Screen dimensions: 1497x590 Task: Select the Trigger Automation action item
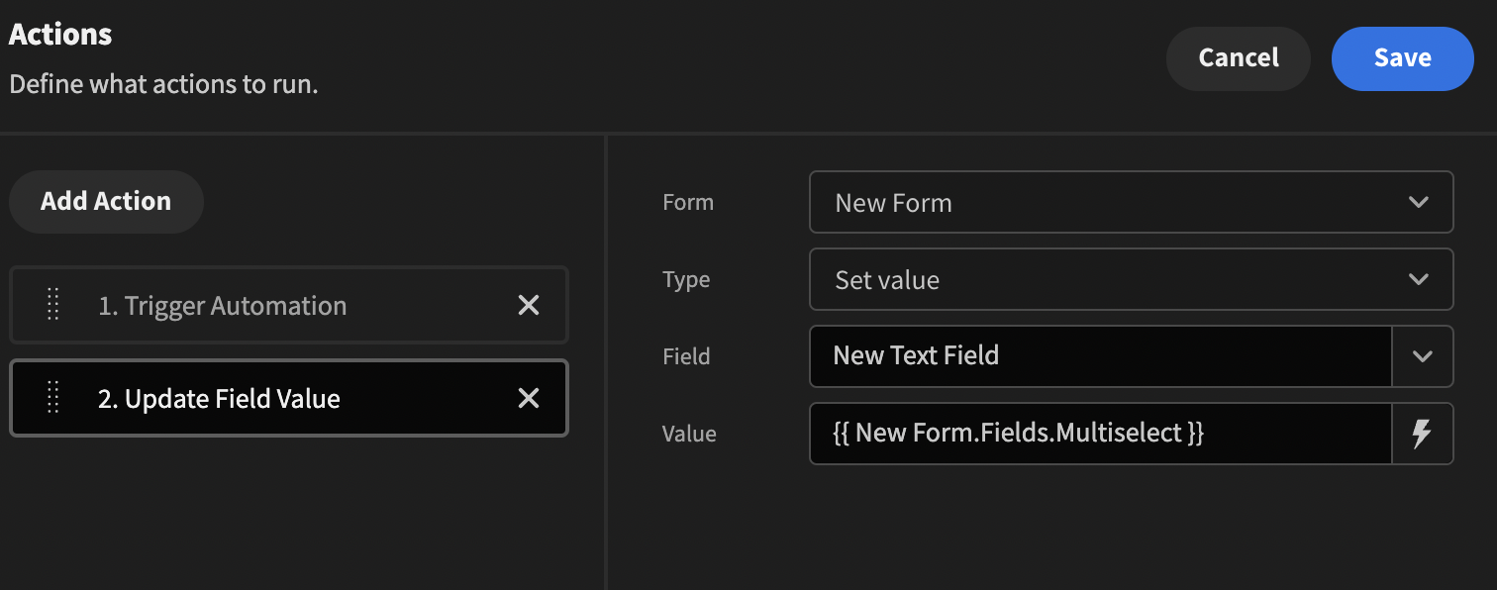coord(222,306)
